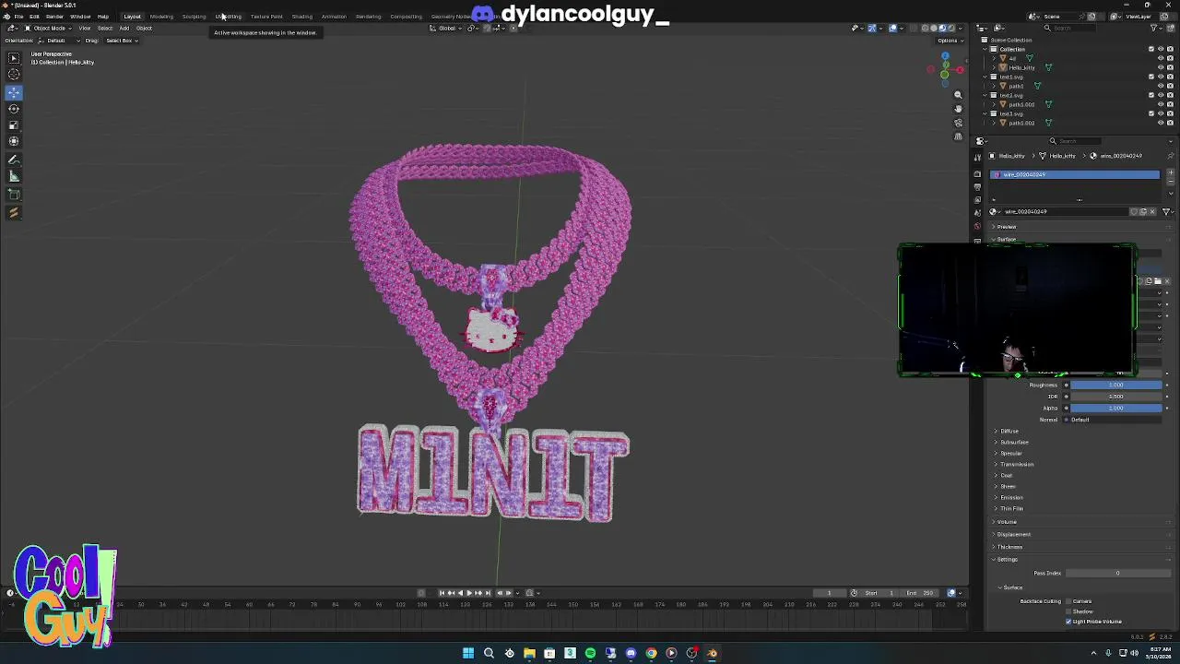Image resolution: width=1180 pixels, height=664 pixels.
Task: Open the viewport Add menu
Action: point(124,29)
